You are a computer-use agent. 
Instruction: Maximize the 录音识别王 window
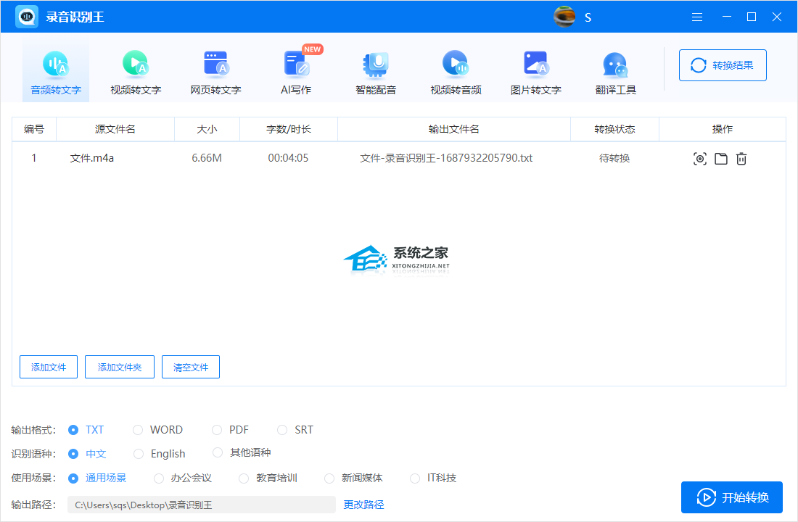[x=751, y=17]
